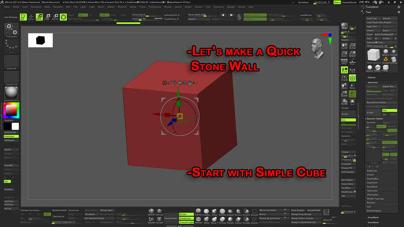
Task: Toggle the L.Sym icon
Action: click(x=352, y=70)
